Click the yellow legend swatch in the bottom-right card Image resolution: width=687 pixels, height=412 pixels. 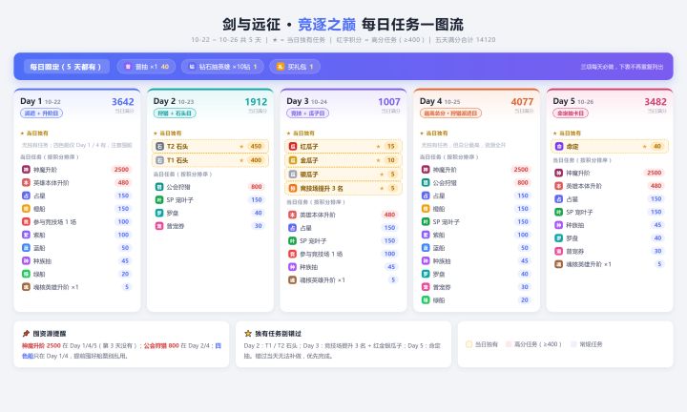(468, 344)
